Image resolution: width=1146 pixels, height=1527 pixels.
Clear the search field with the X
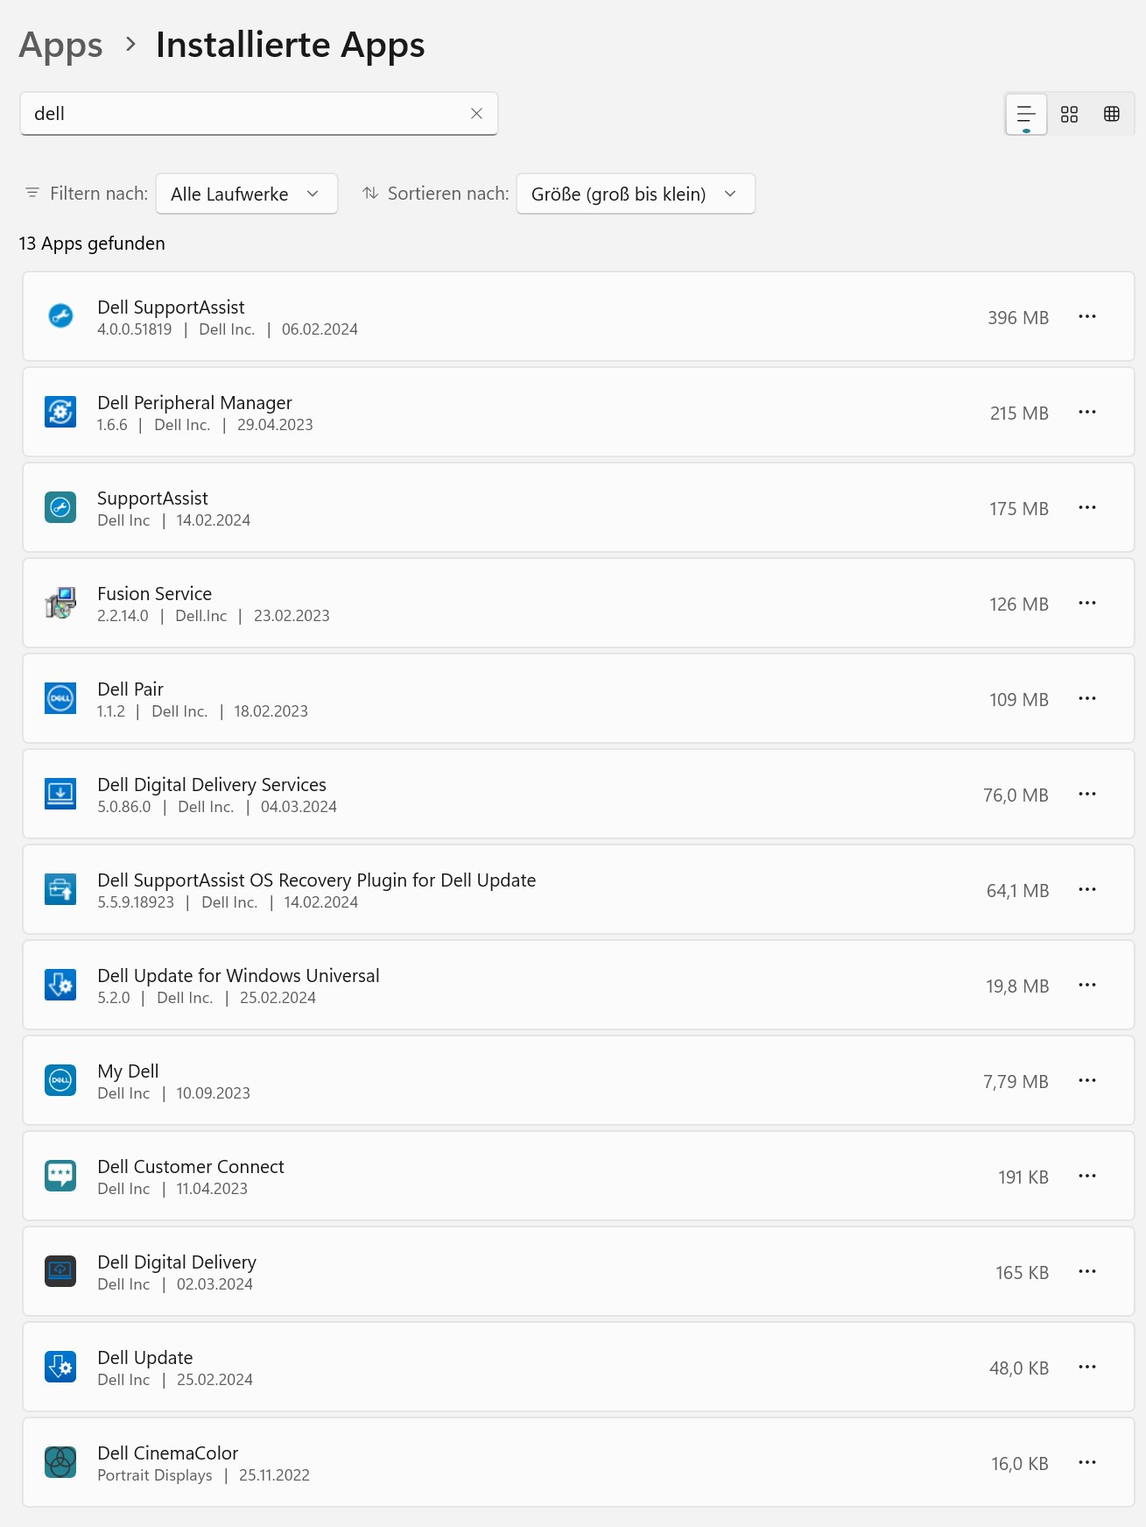pos(476,114)
